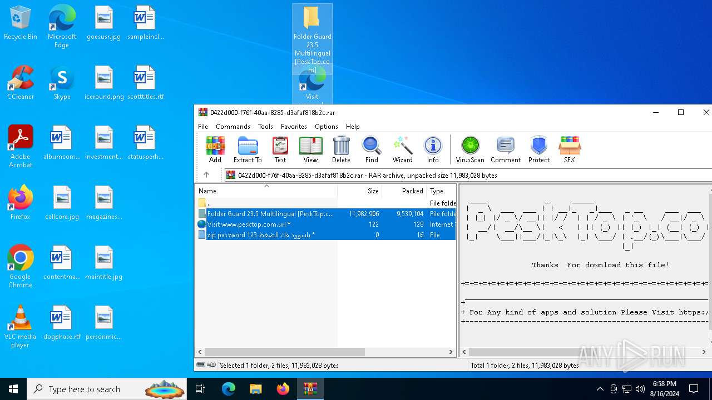Click the drive icon in WinRAR status bar
Screen dimensions: 712x400
201,365
